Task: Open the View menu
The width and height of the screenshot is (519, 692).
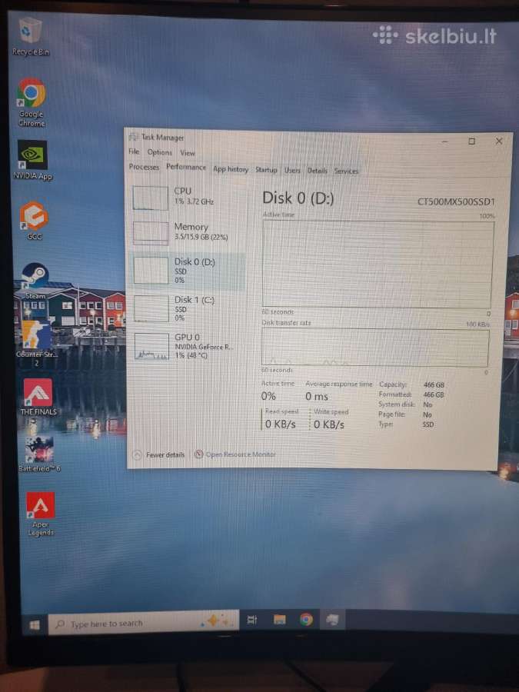Action: [187, 153]
